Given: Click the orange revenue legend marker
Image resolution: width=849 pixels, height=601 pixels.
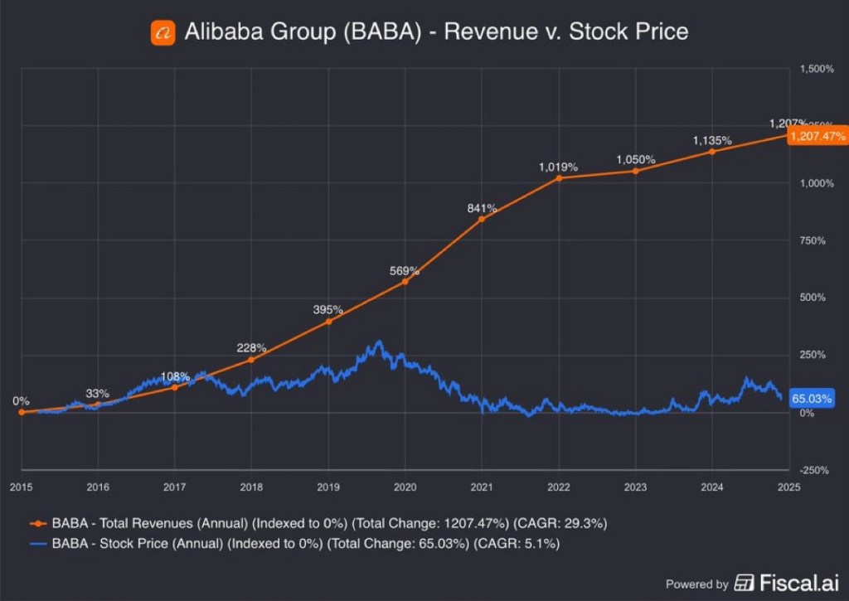Looking at the screenshot, I should pos(36,523).
